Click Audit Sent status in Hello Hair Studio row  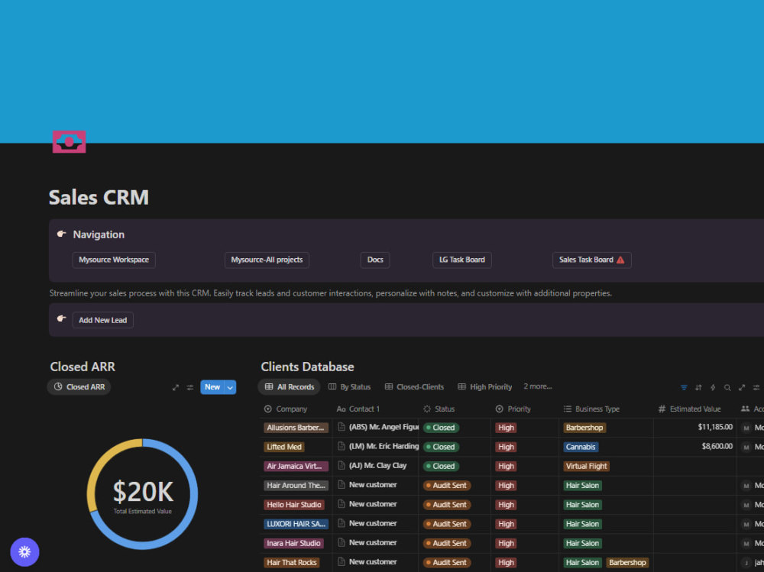pos(447,505)
